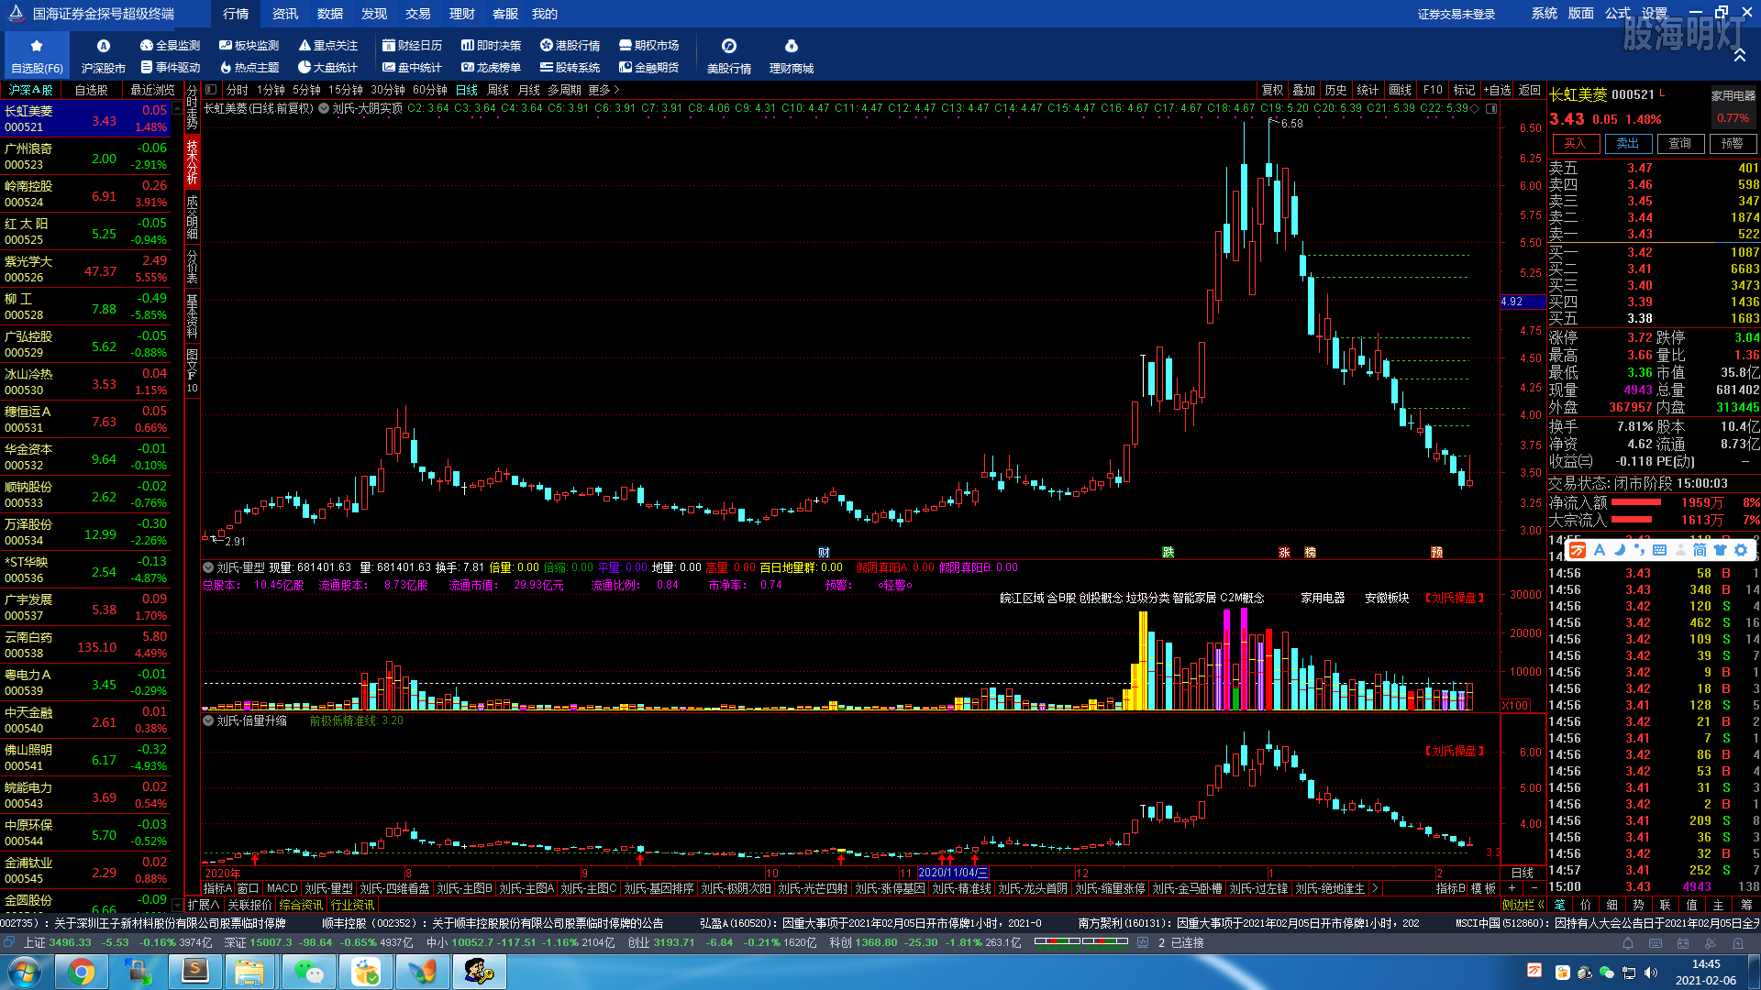
Task: Switch to 自选股 list tab
Action: coord(91,90)
